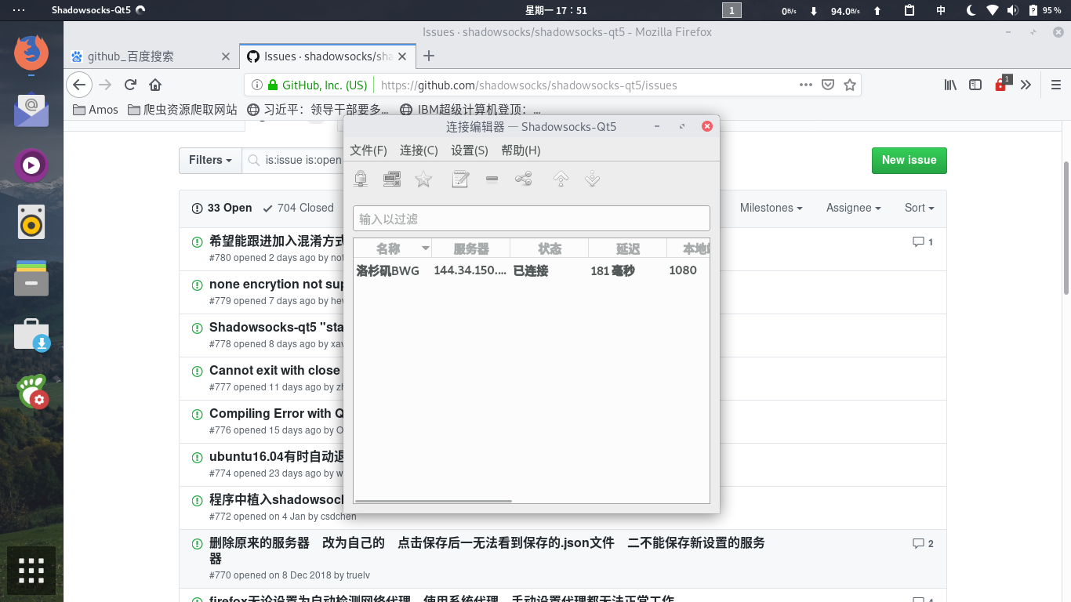Open the Assignee filter dropdown
1071x602 pixels.
click(854, 208)
